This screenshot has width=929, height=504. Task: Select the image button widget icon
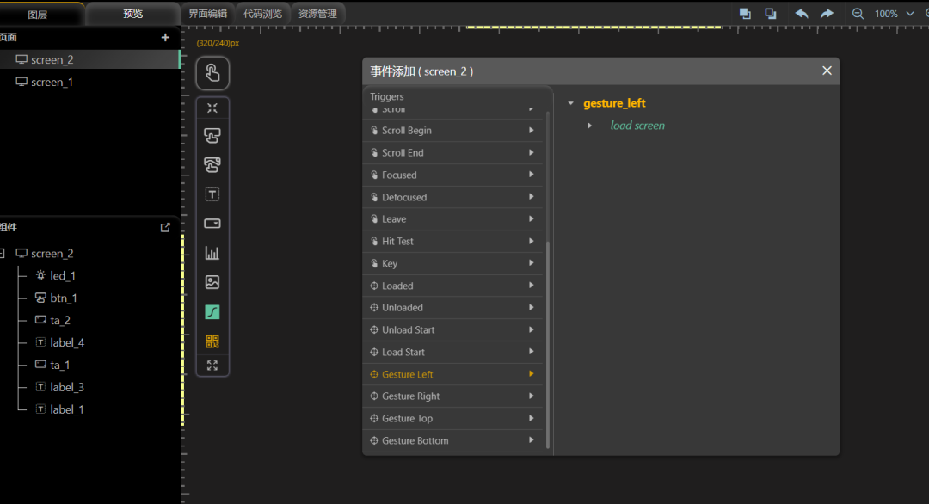click(x=212, y=164)
